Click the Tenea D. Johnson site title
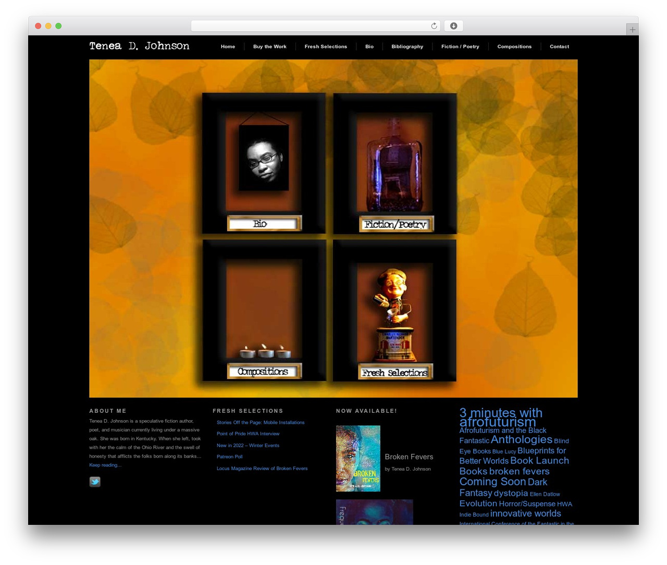Screen dimensions: 667x565 pos(139,46)
